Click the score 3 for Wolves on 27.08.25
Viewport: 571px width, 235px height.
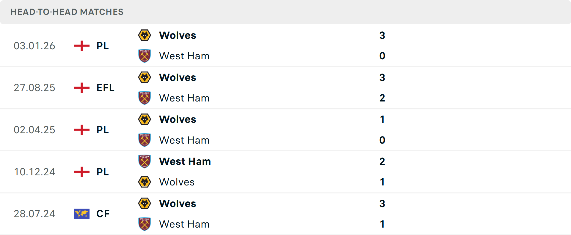pos(382,77)
